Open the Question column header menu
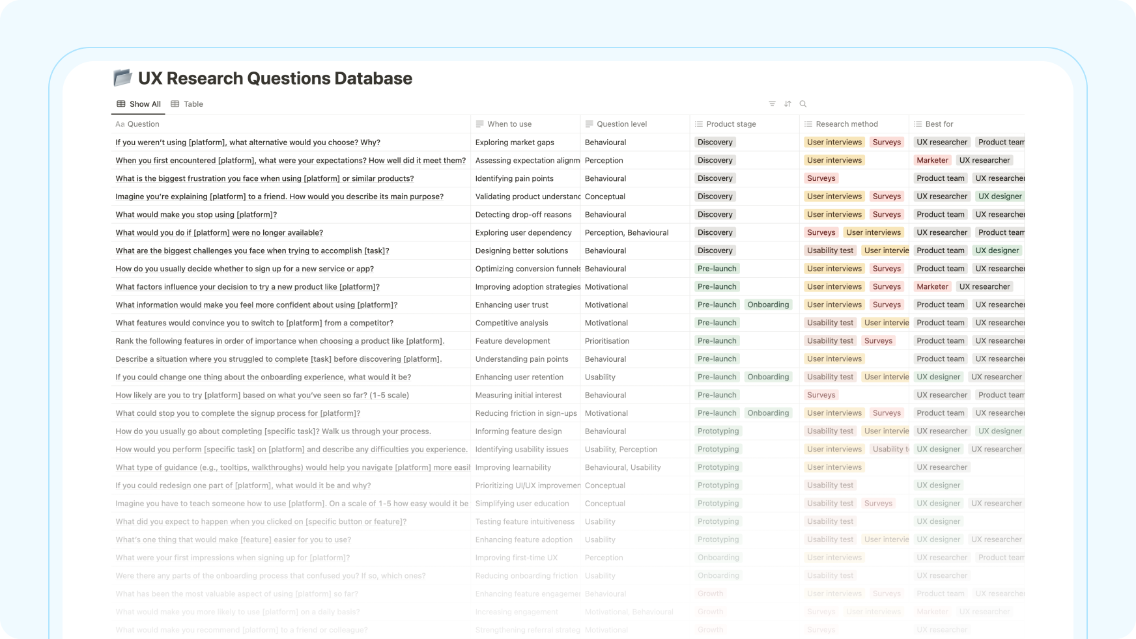This screenshot has height=639, width=1136. (x=143, y=124)
